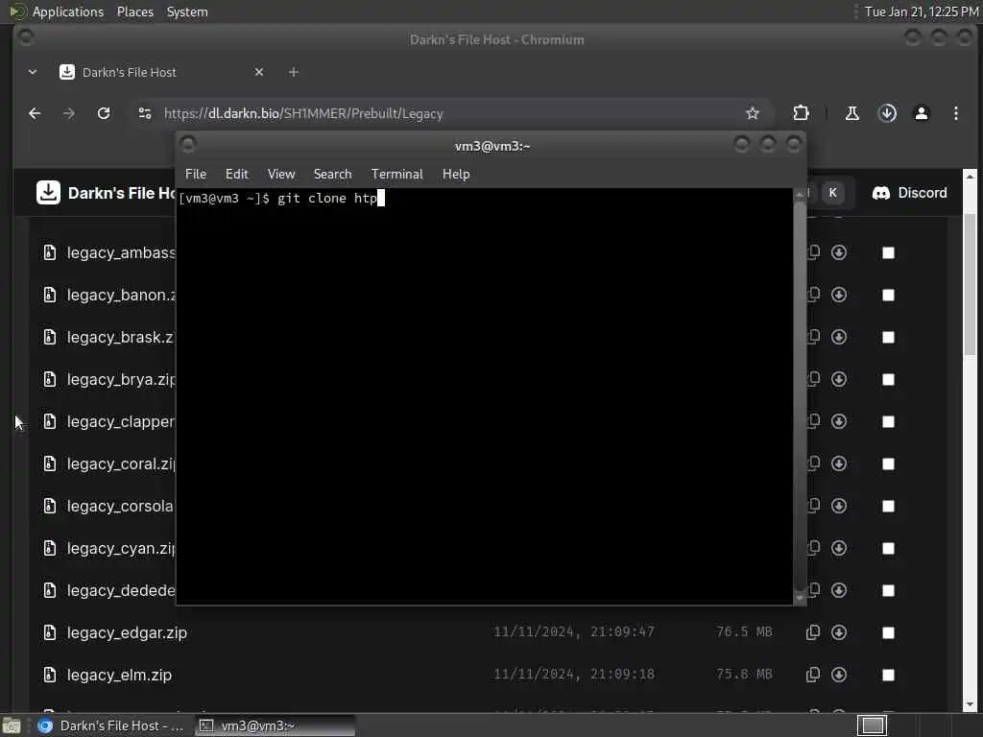Click file icon beside legacy_edgar.zip
Image resolution: width=983 pixels, height=737 pixels.
pos(50,632)
